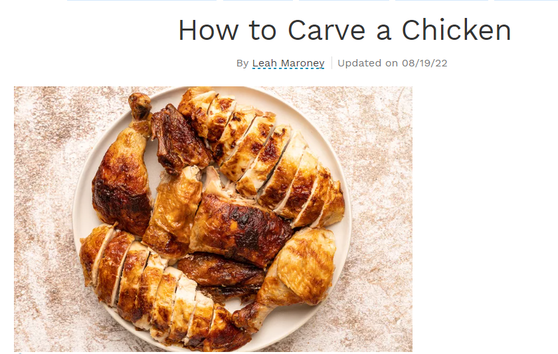Click the "By" label before the author name

(242, 63)
